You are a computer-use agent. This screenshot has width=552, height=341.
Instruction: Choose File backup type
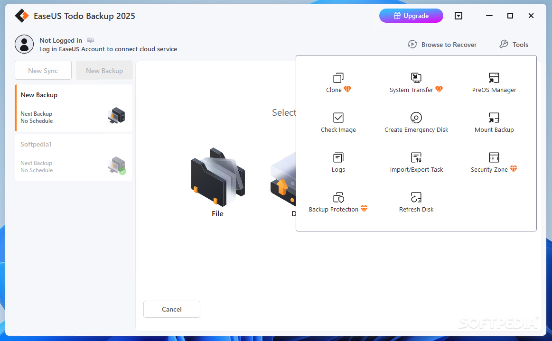217,183
